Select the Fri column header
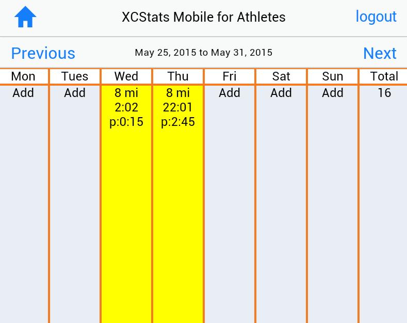The width and height of the screenshot is (407, 323). coord(230,76)
